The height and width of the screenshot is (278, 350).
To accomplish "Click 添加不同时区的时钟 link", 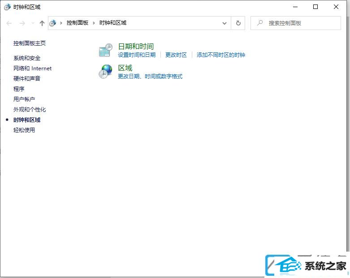I will point(221,55).
